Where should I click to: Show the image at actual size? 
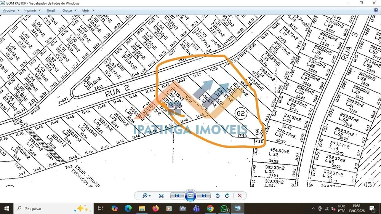(161, 196)
